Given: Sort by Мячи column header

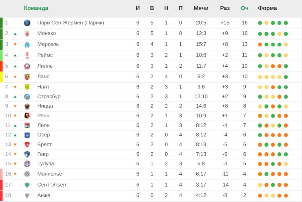Looking at the screenshot, I should click(x=201, y=8).
